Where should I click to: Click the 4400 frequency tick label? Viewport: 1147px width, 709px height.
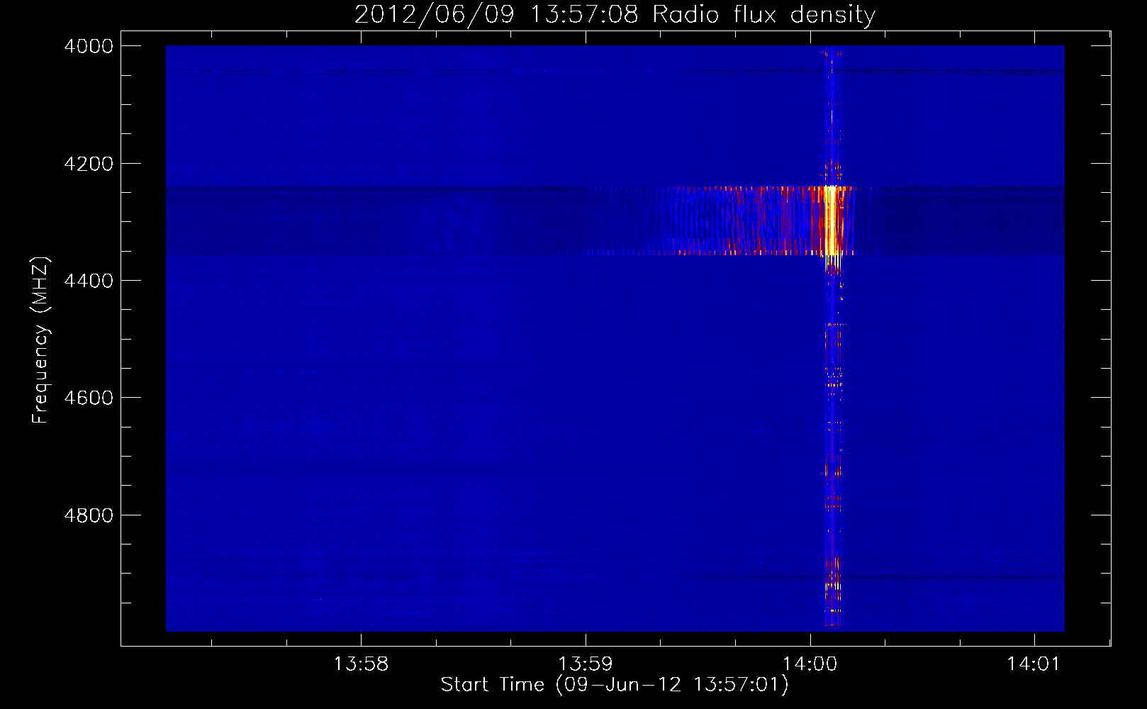[89, 281]
